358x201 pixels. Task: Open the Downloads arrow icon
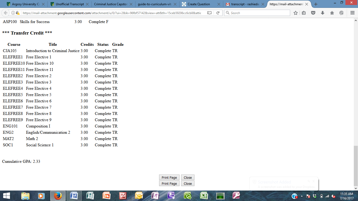[x=323, y=13]
